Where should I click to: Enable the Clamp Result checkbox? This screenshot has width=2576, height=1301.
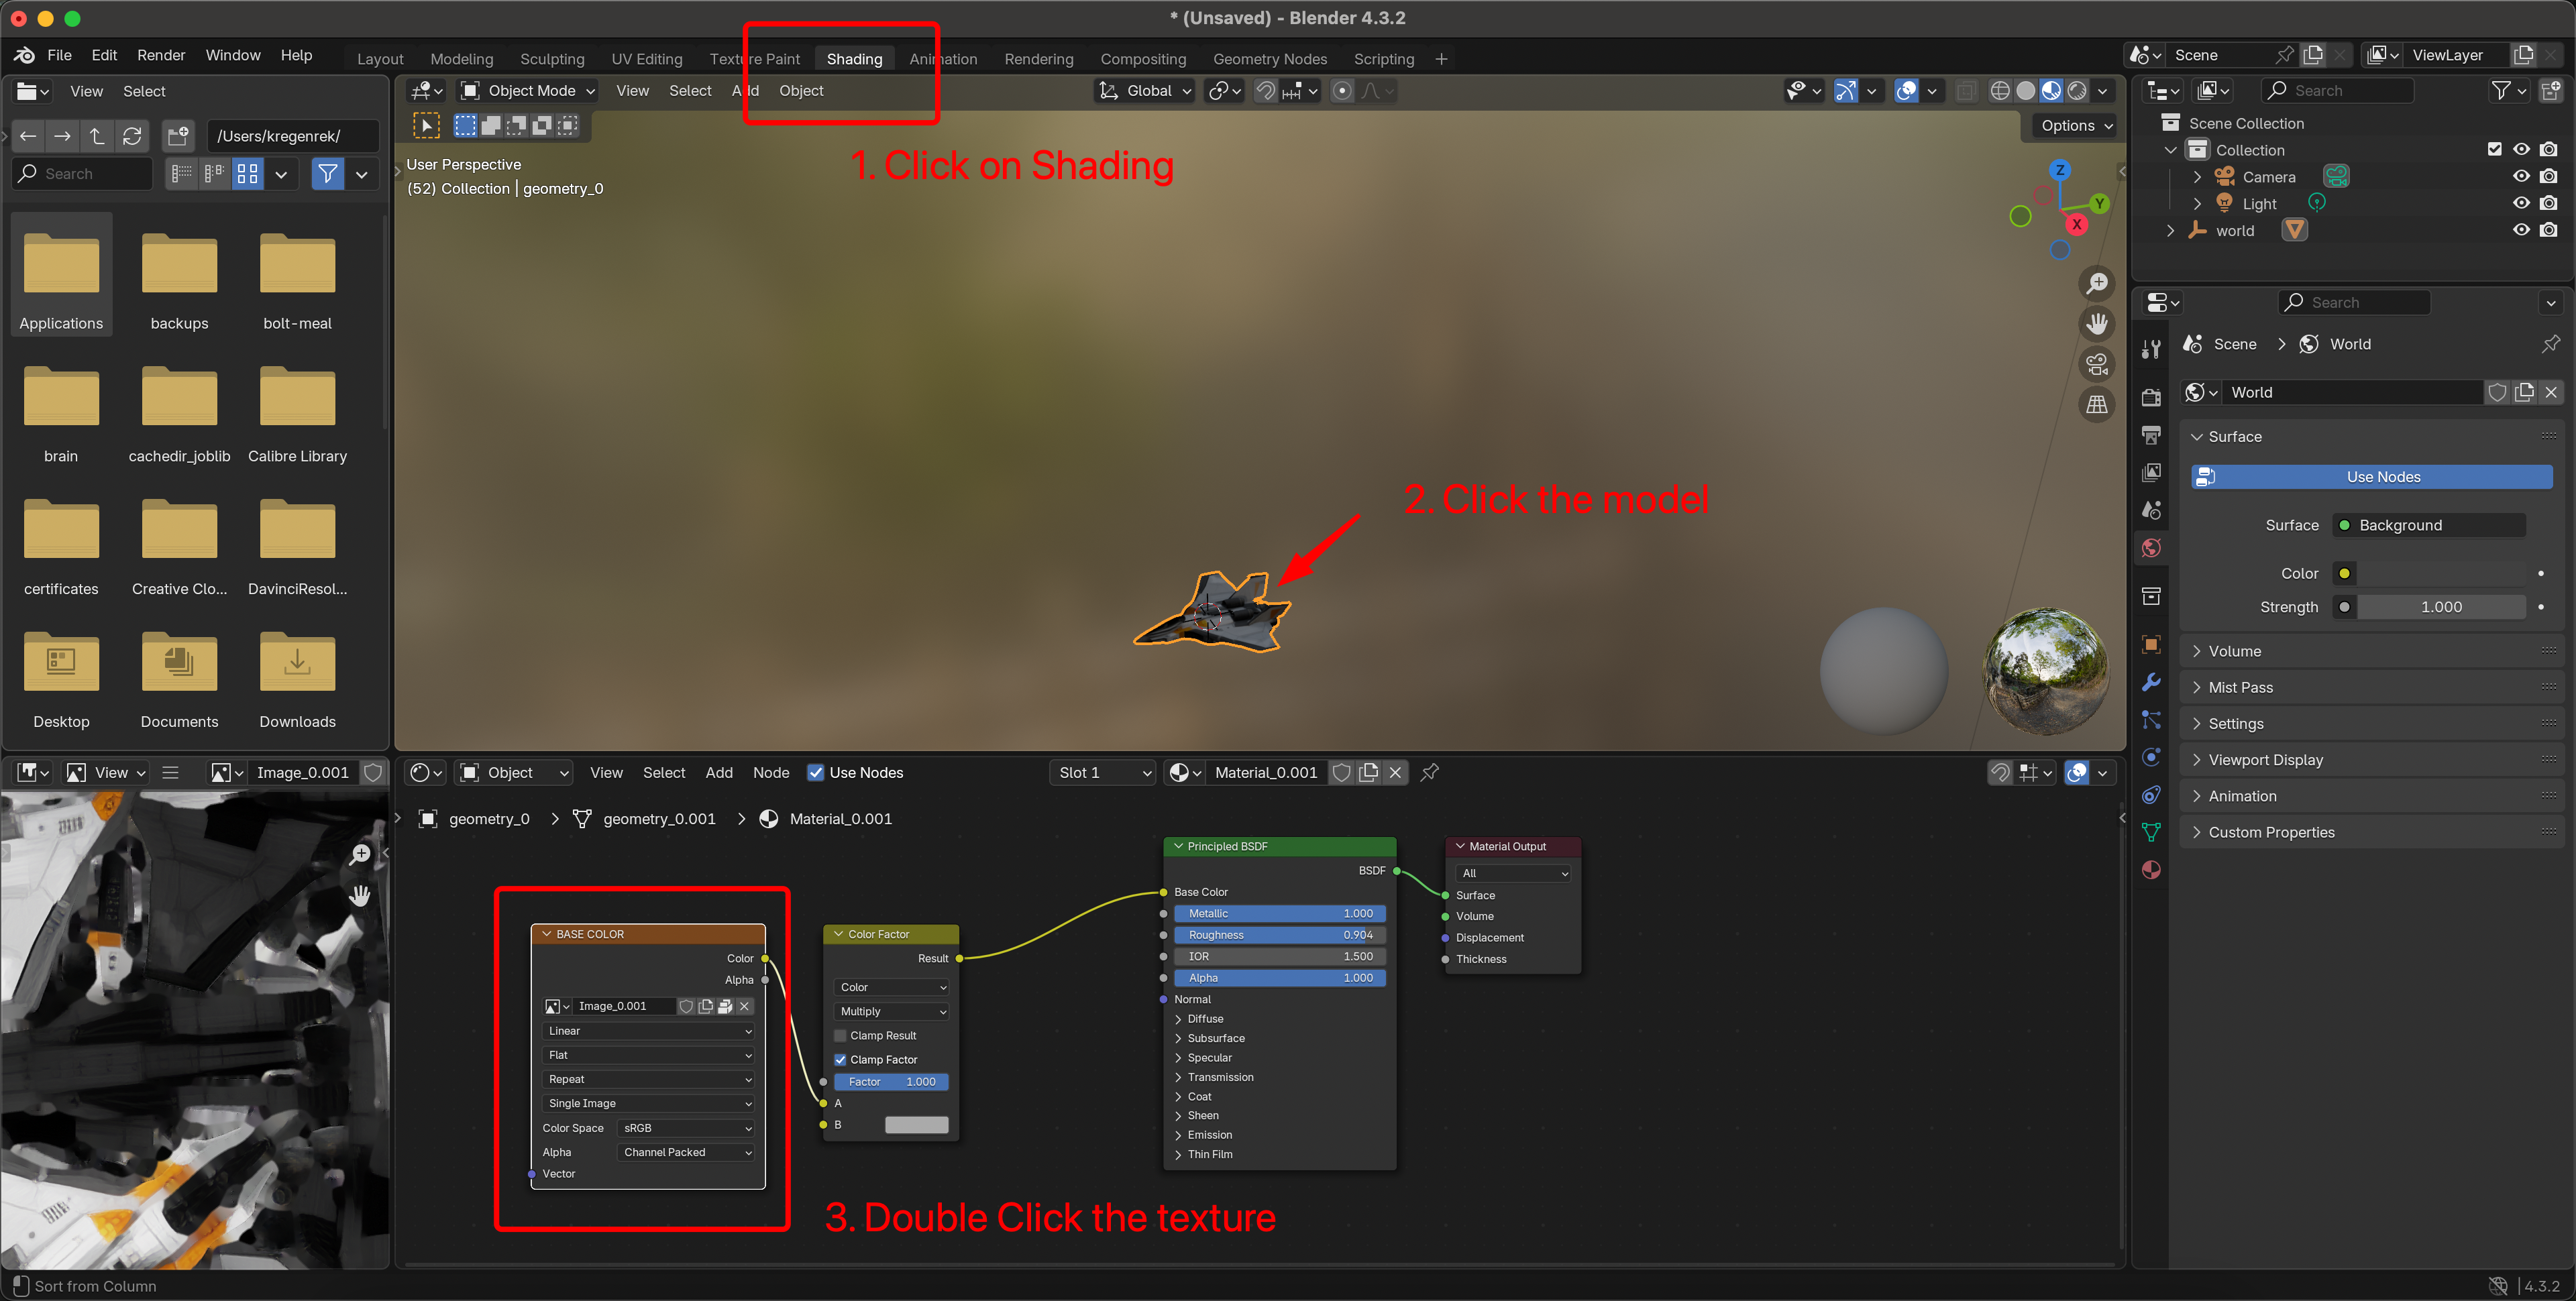click(x=840, y=1035)
